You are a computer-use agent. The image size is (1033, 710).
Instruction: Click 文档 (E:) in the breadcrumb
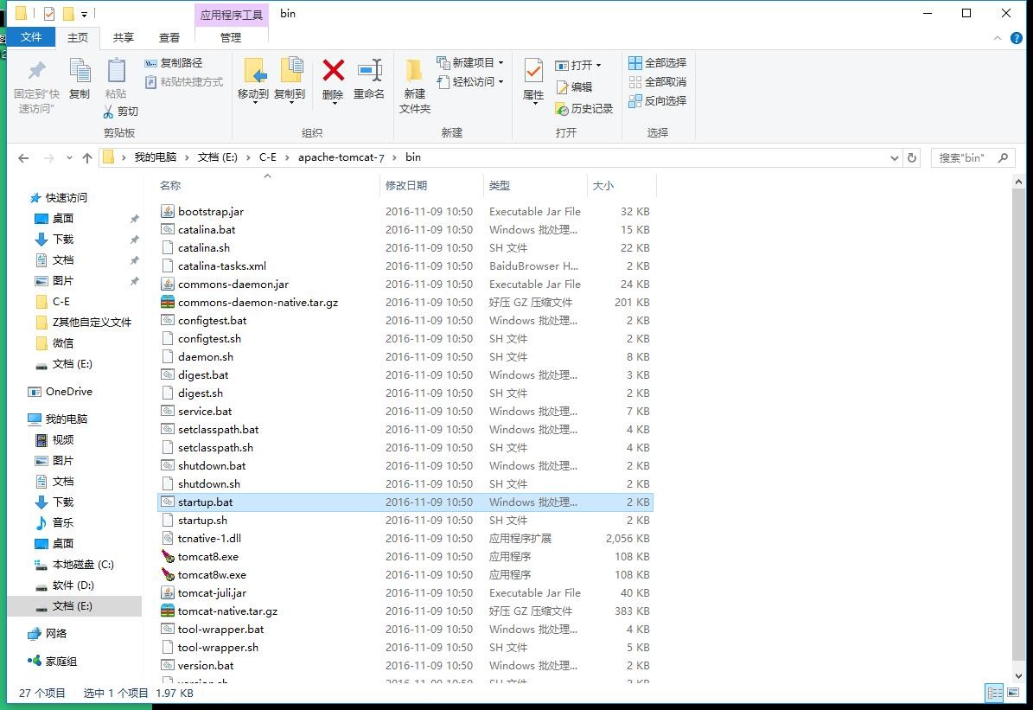[x=217, y=157]
